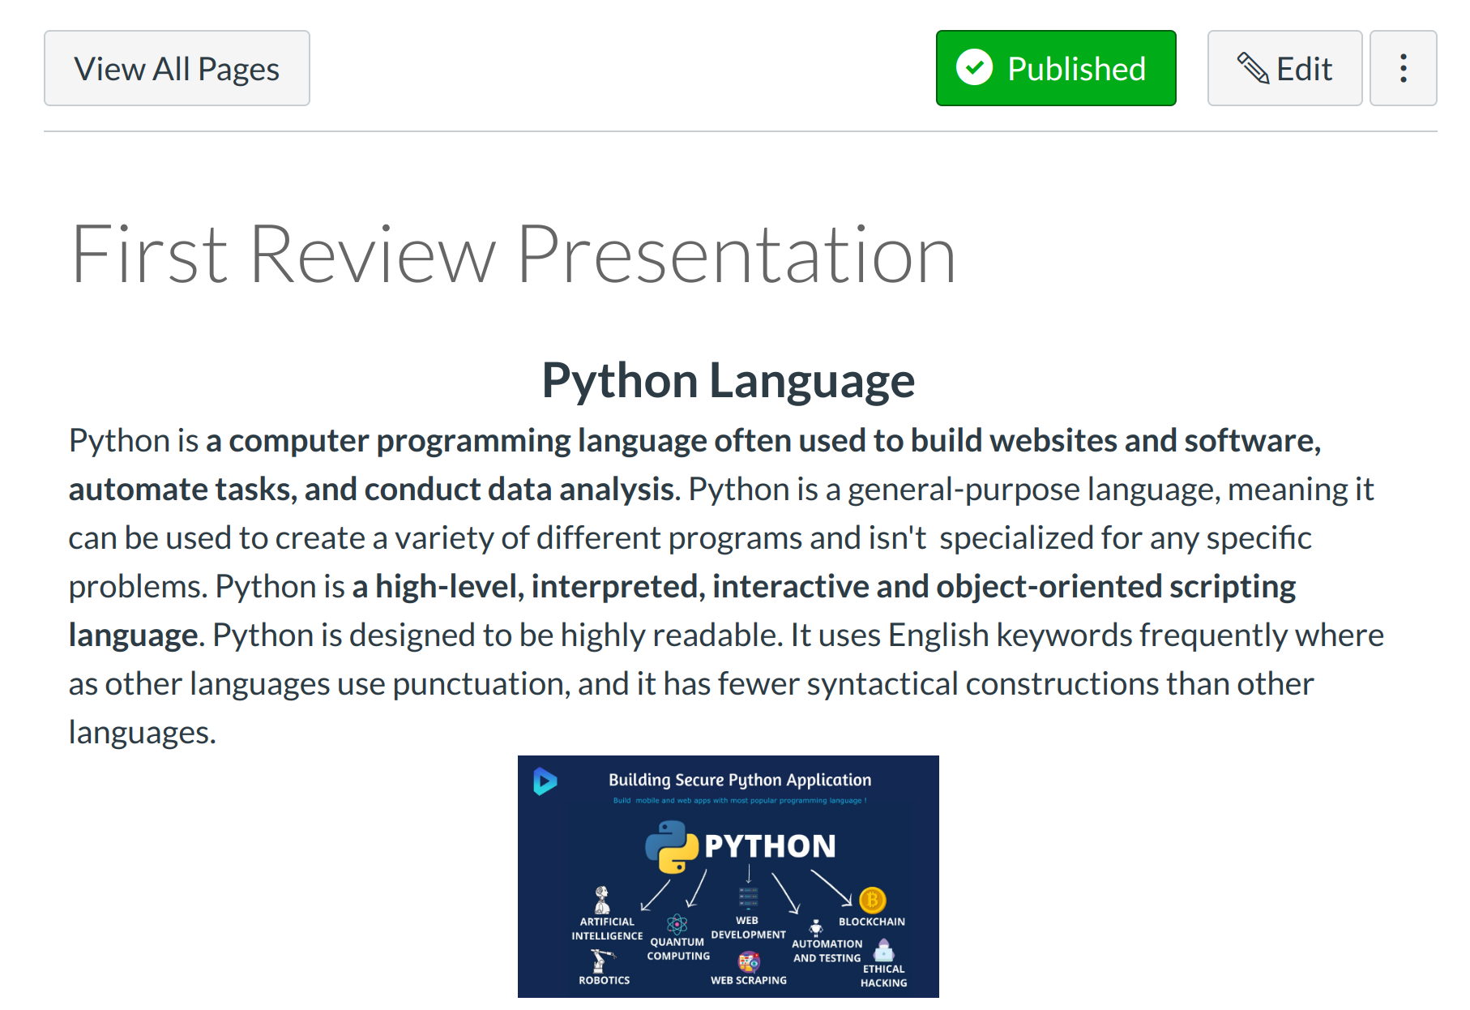The height and width of the screenshot is (1010, 1470).
Task: Click the blue play logo in infographic corner
Action: pyautogui.click(x=545, y=781)
